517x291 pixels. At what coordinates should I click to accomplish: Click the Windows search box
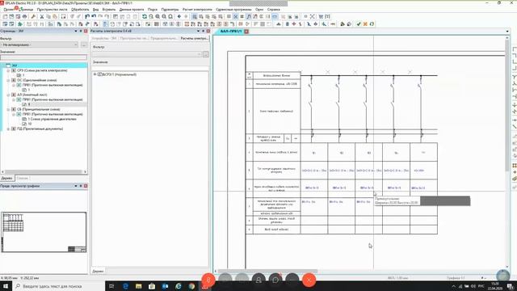point(59,286)
